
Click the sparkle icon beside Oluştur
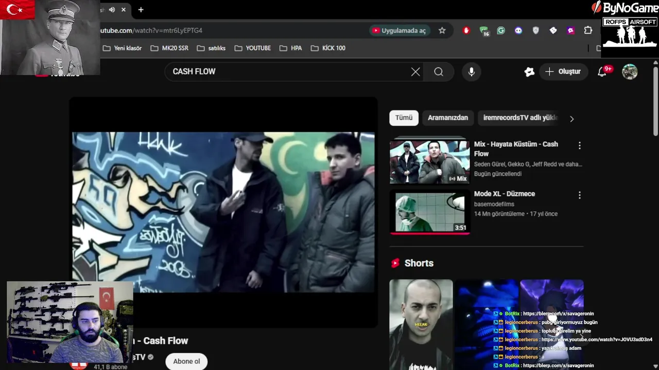point(529,71)
